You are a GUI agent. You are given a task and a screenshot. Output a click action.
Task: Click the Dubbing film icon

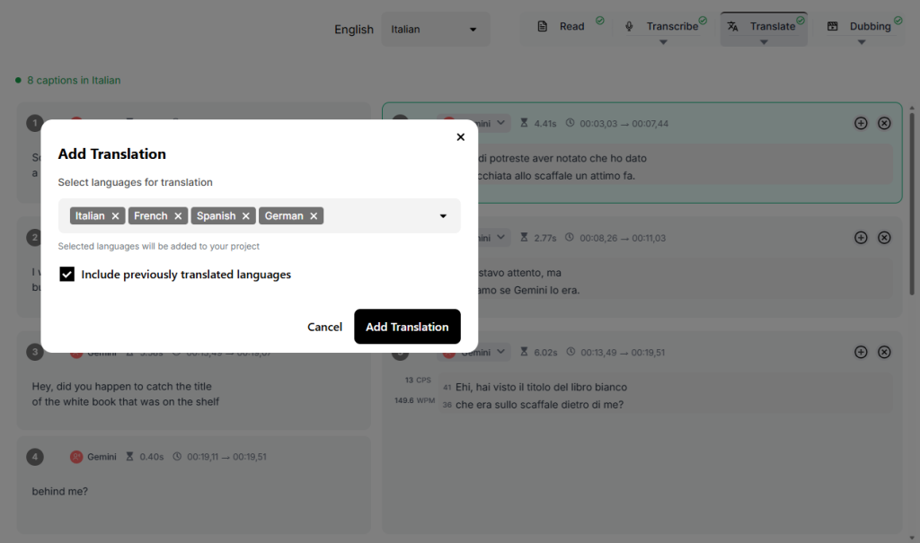835,26
